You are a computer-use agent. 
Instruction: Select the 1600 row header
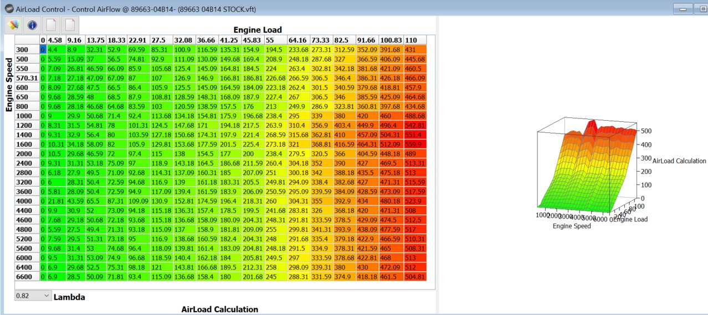pyautogui.click(x=27, y=144)
